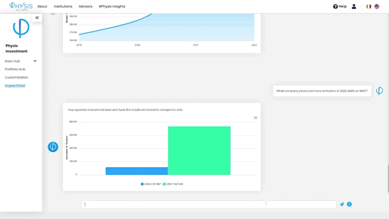Open the user account icon
Image resolution: width=389 pixels, height=219 pixels.
click(354, 6)
